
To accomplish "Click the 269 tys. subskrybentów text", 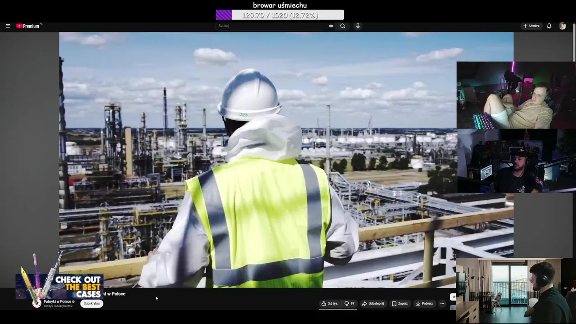I will [58, 306].
